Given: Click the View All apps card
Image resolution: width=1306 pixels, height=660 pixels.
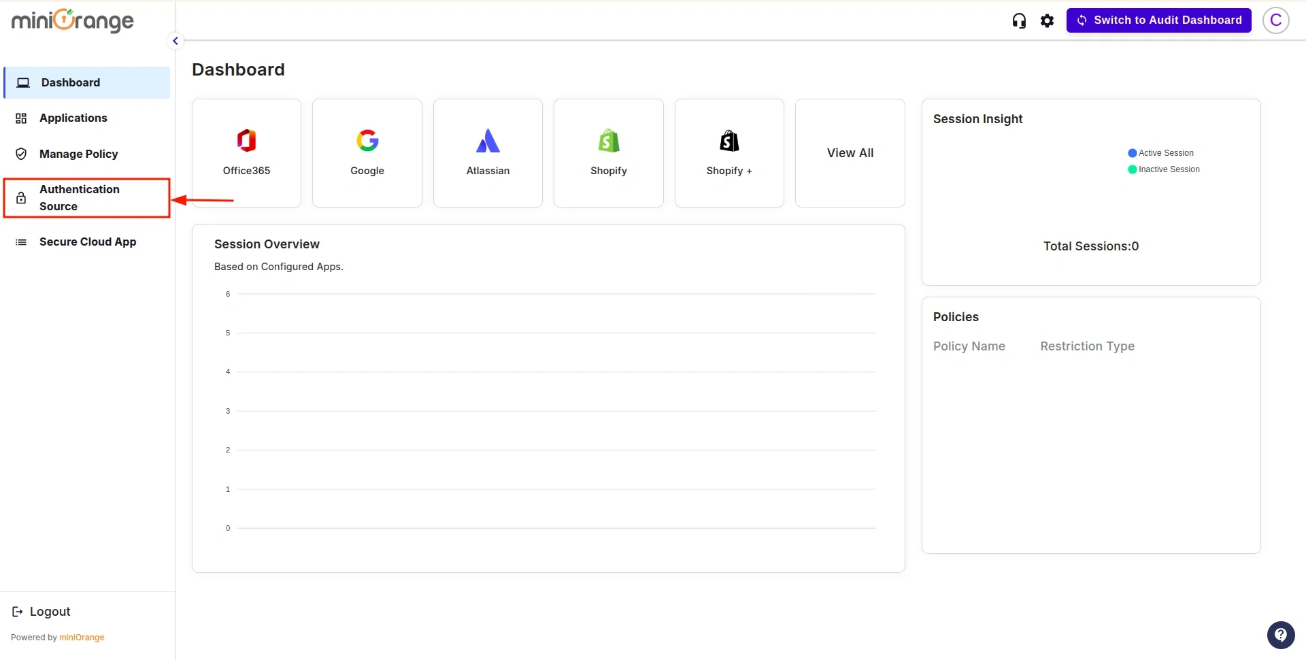Looking at the screenshot, I should [850, 152].
